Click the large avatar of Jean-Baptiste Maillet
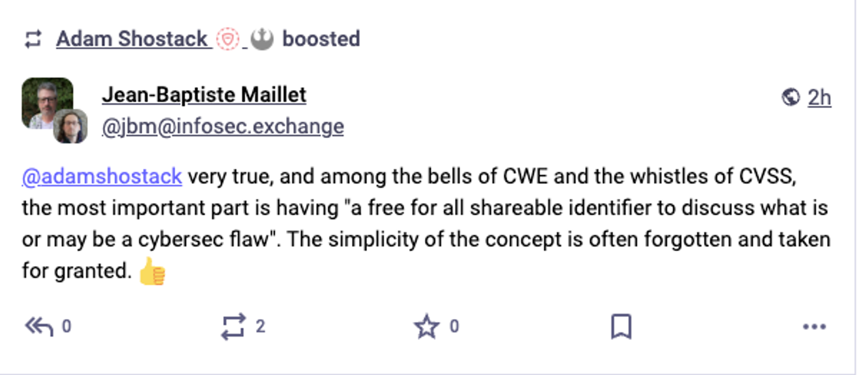The image size is (857, 375). click(x=47, y=103)
